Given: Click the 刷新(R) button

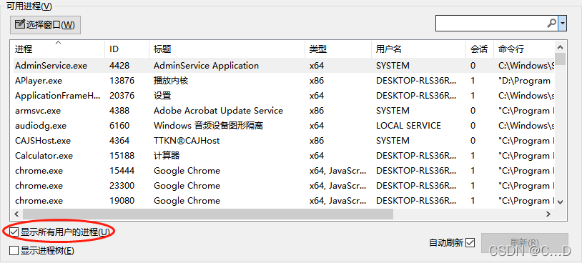Looking at the screenshot, I should (525, 243).
